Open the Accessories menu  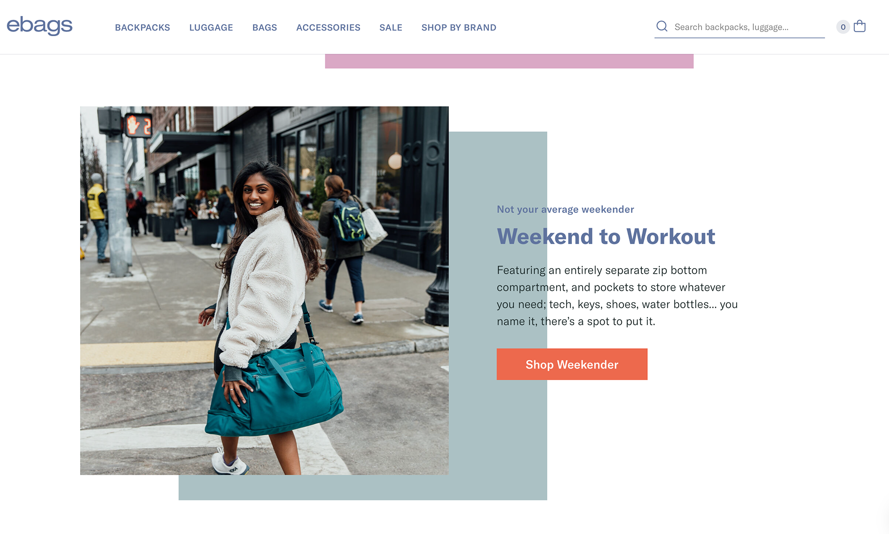click(x=328, y=27)
